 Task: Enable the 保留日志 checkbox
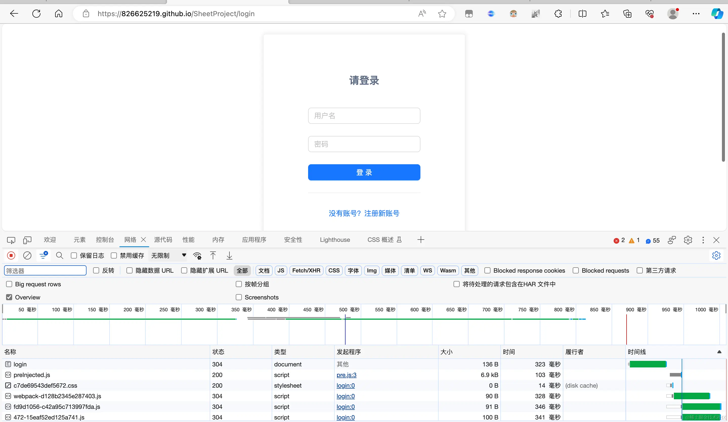[x=74, y=255]
